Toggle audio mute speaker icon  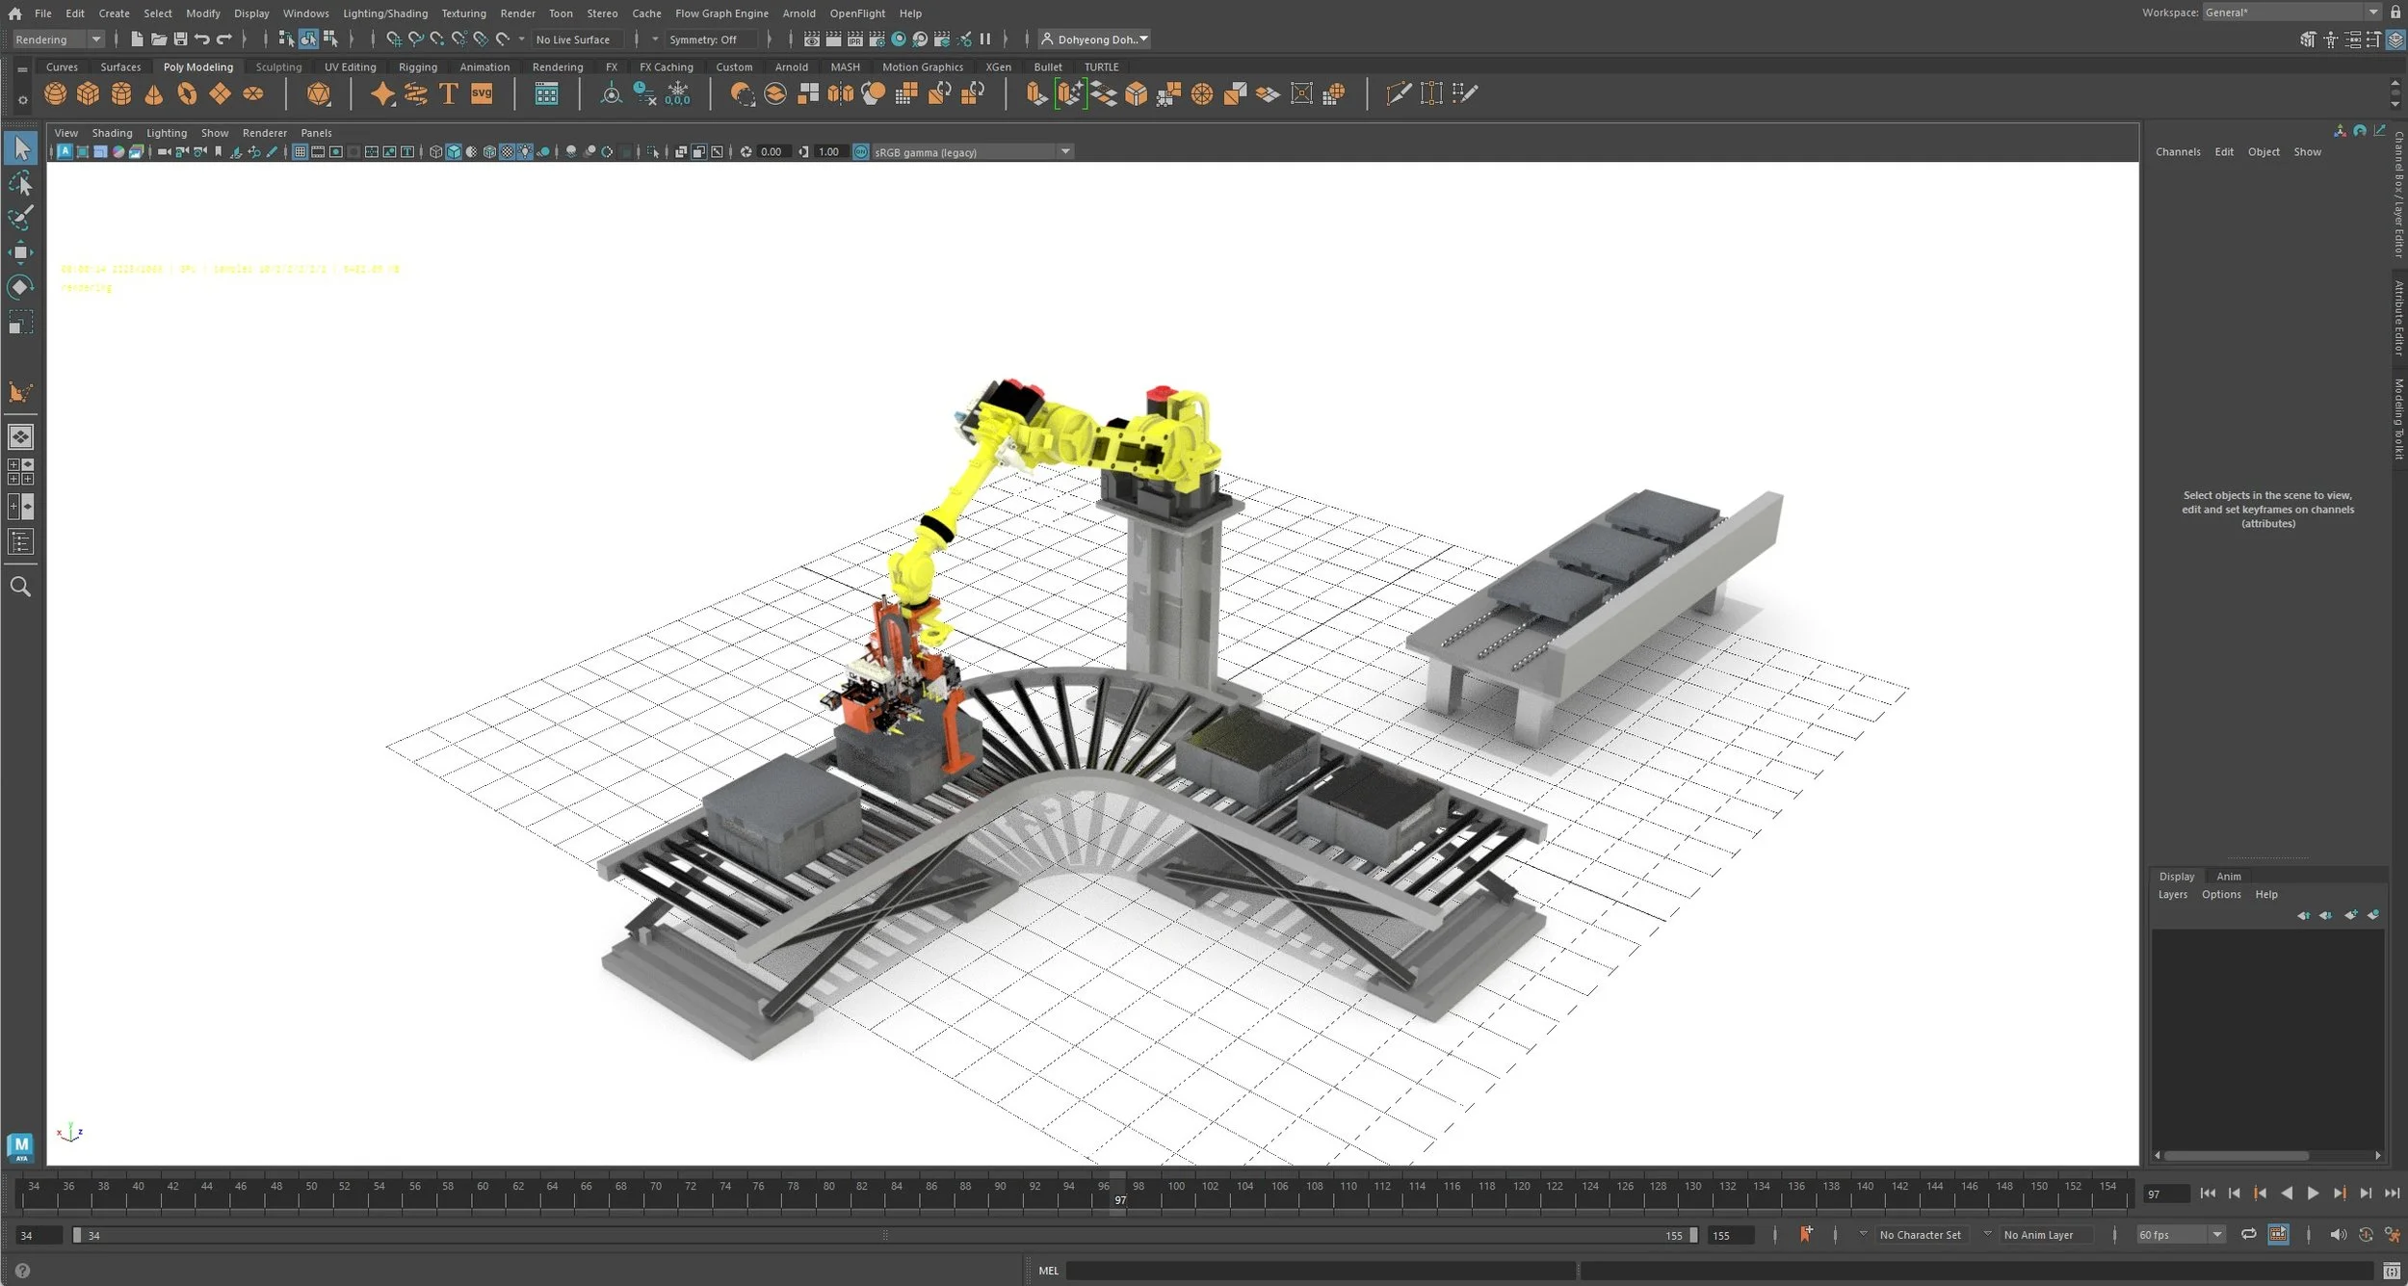[2338, 1234]
